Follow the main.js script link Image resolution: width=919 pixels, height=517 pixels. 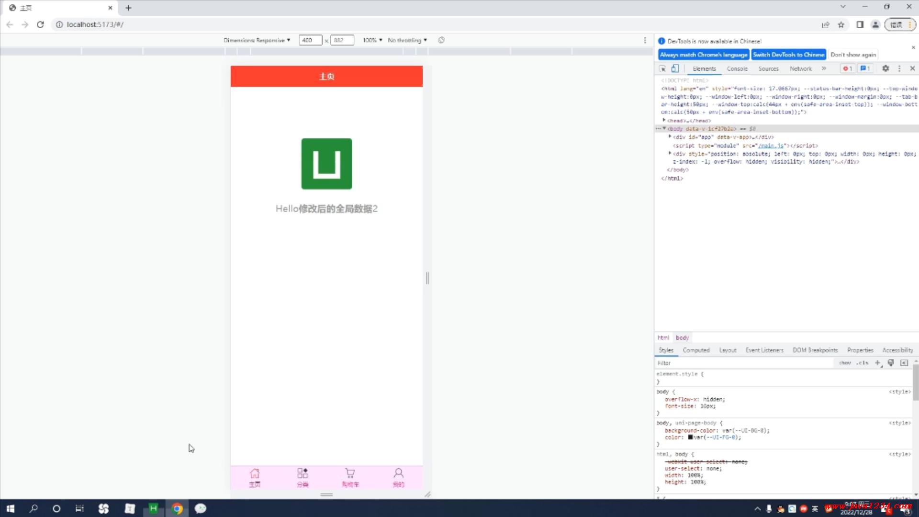(771, 146)
